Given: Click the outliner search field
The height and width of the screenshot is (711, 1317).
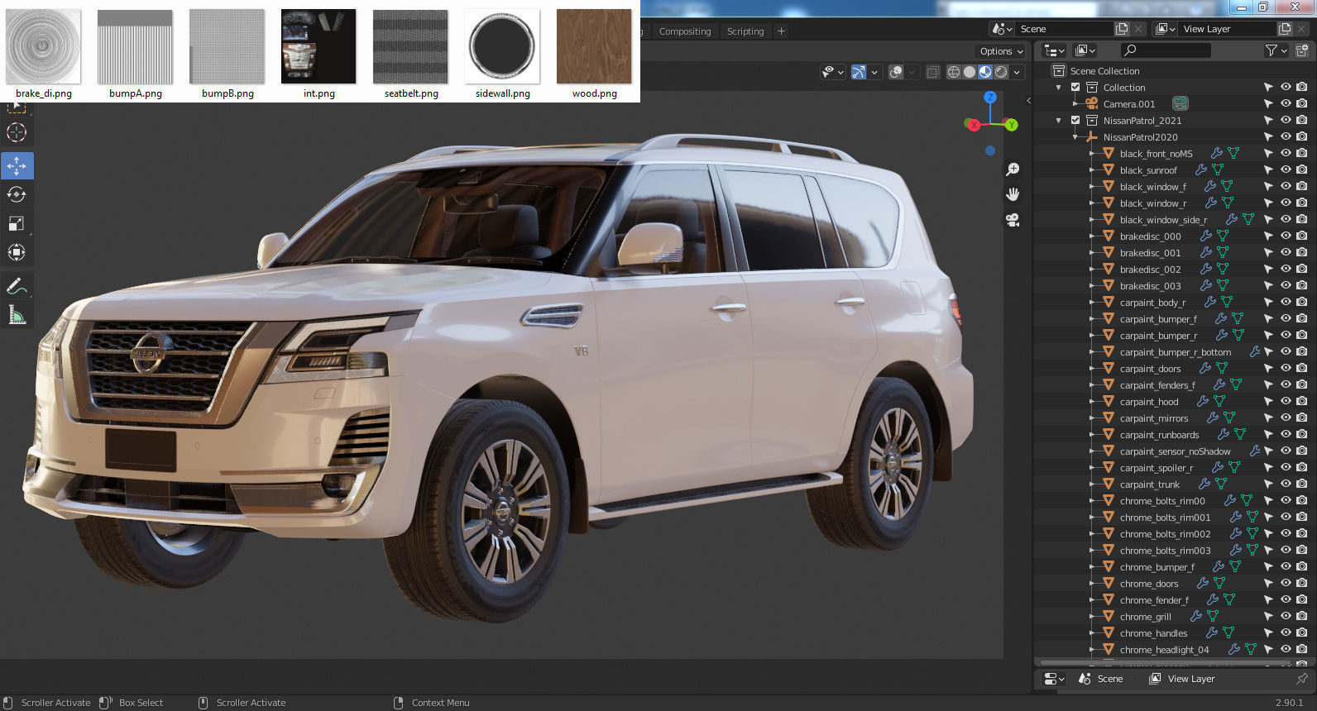Looking at the screenshot, I should coord(1165,50).
